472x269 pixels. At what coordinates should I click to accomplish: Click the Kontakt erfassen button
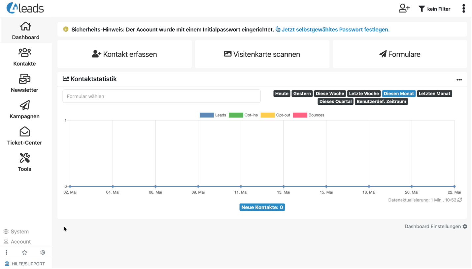(124, 54)
